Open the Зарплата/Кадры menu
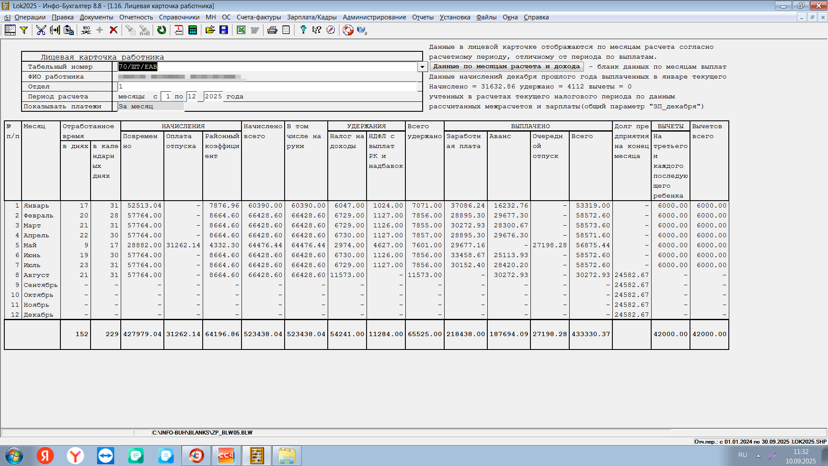Screen dimensions: 828x466 tap(312, 17)
